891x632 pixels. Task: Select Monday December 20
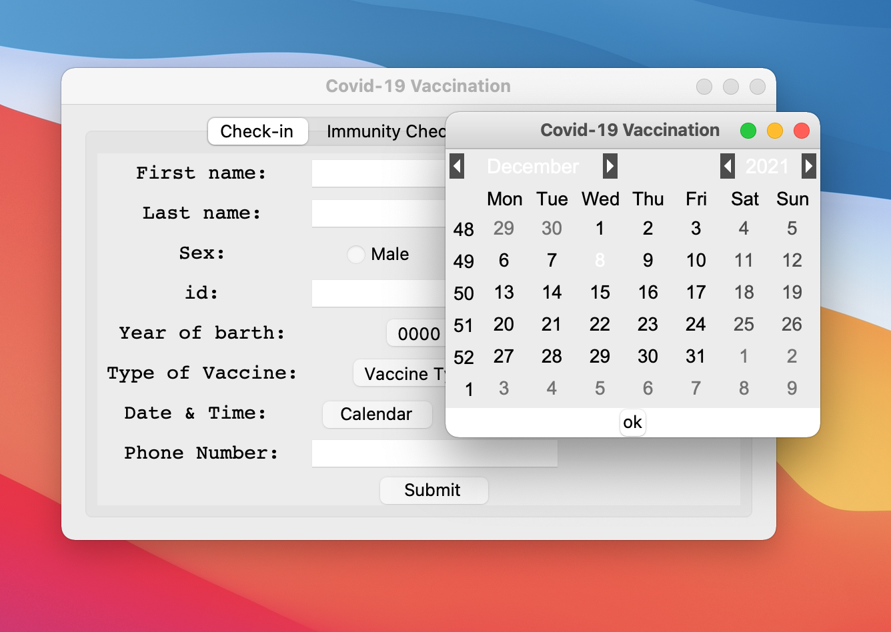[x=504, y=325]
